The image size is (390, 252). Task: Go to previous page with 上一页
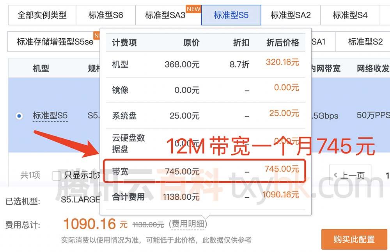(350, 175)
